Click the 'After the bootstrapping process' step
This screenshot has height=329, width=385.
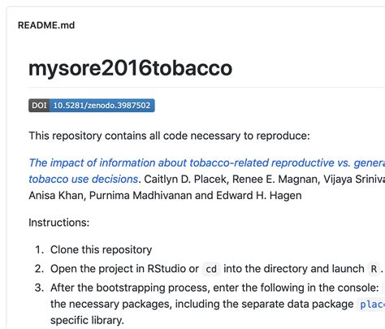pos(214,288)
